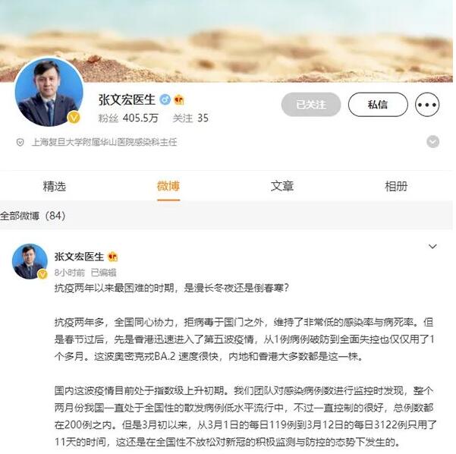Click membership badge next to post author name
This screenshot has width=456, height=454.
112,257
